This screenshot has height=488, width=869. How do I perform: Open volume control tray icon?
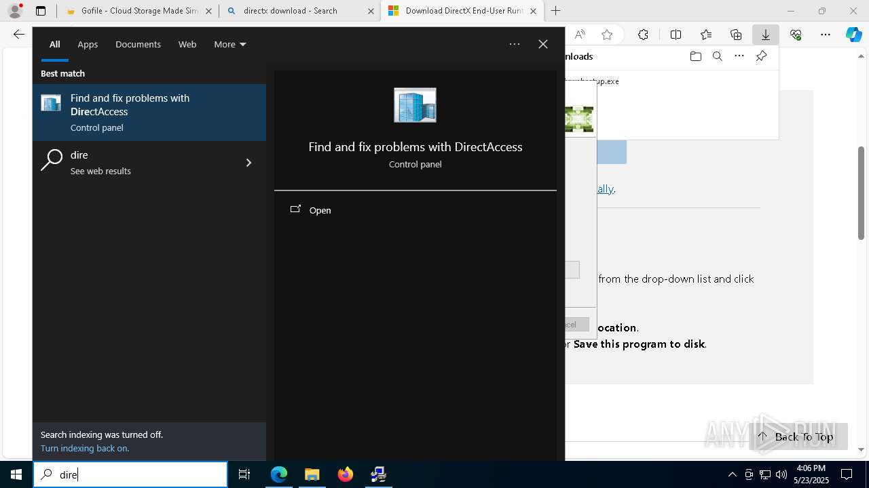tap(781, 474)
